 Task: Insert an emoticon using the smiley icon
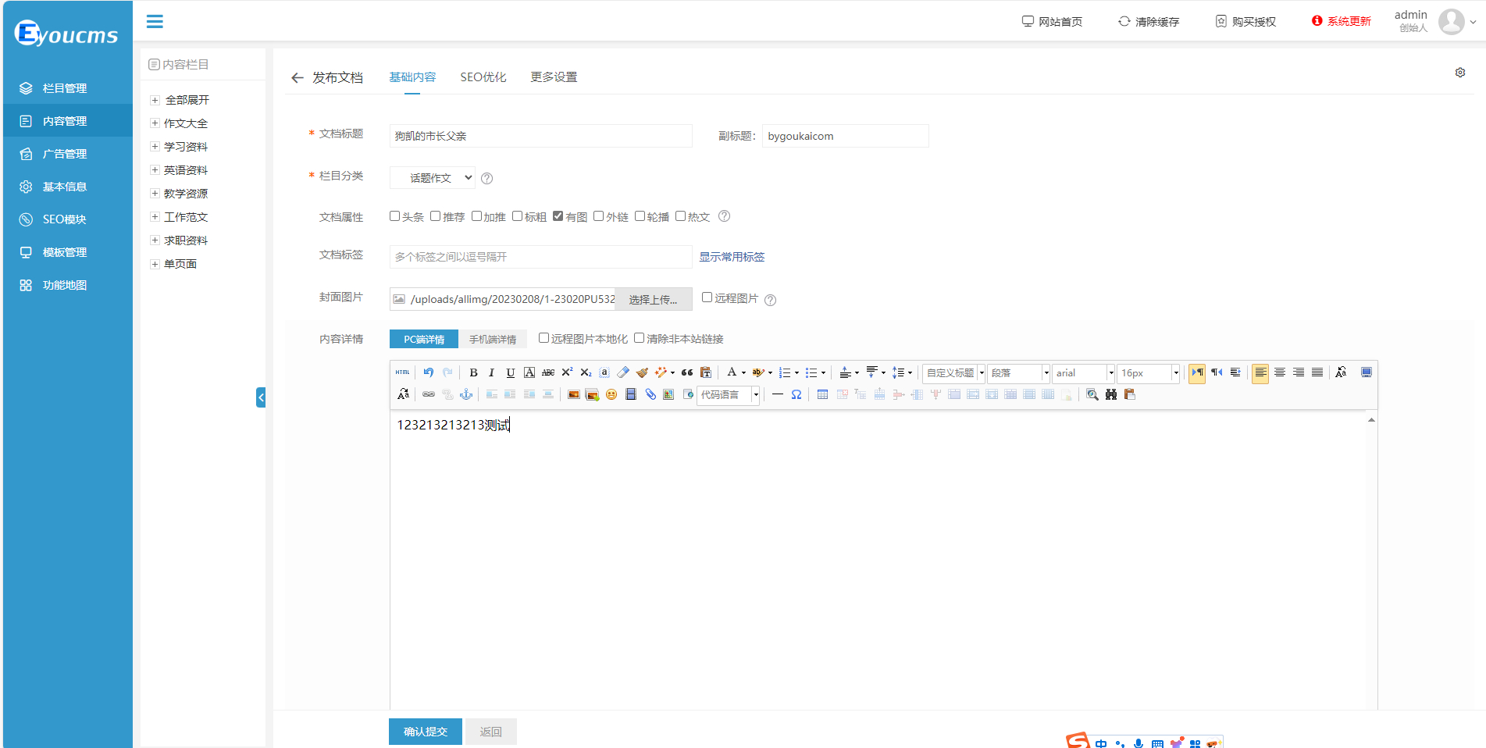click(611, 394)
